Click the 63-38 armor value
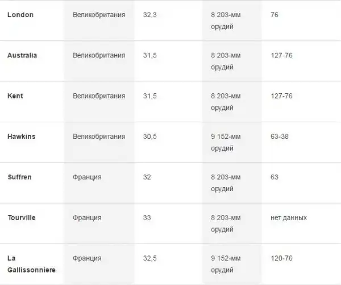Image resolution: width=341 pixels, height=285 pixels. 282,137
